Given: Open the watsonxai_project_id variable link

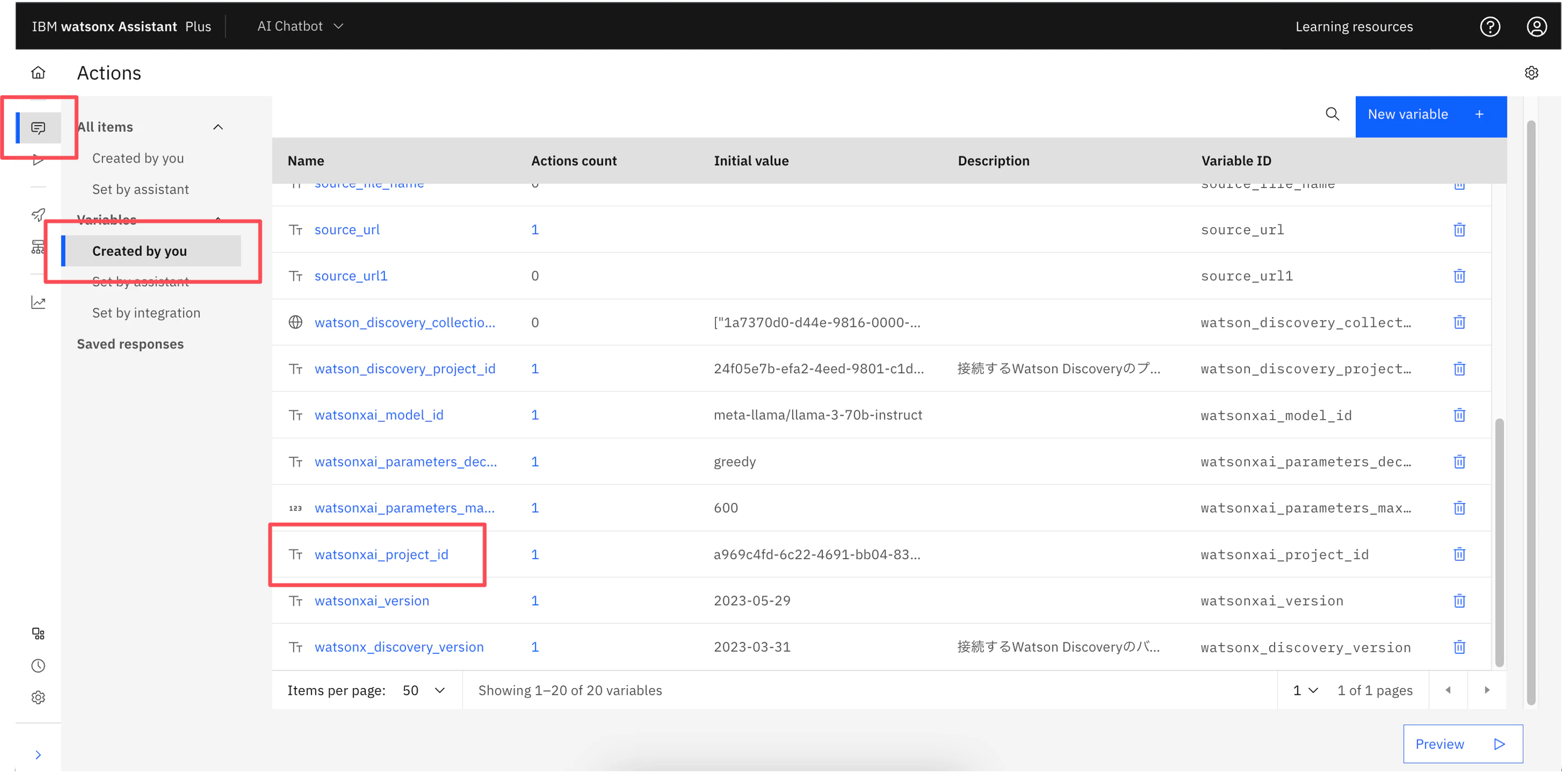Looking at the screenshot, I should tap(381, 554).
